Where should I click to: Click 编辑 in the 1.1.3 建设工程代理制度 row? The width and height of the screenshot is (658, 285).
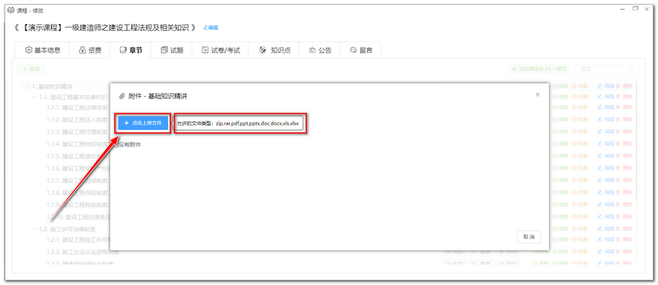[x=605, y=132]
